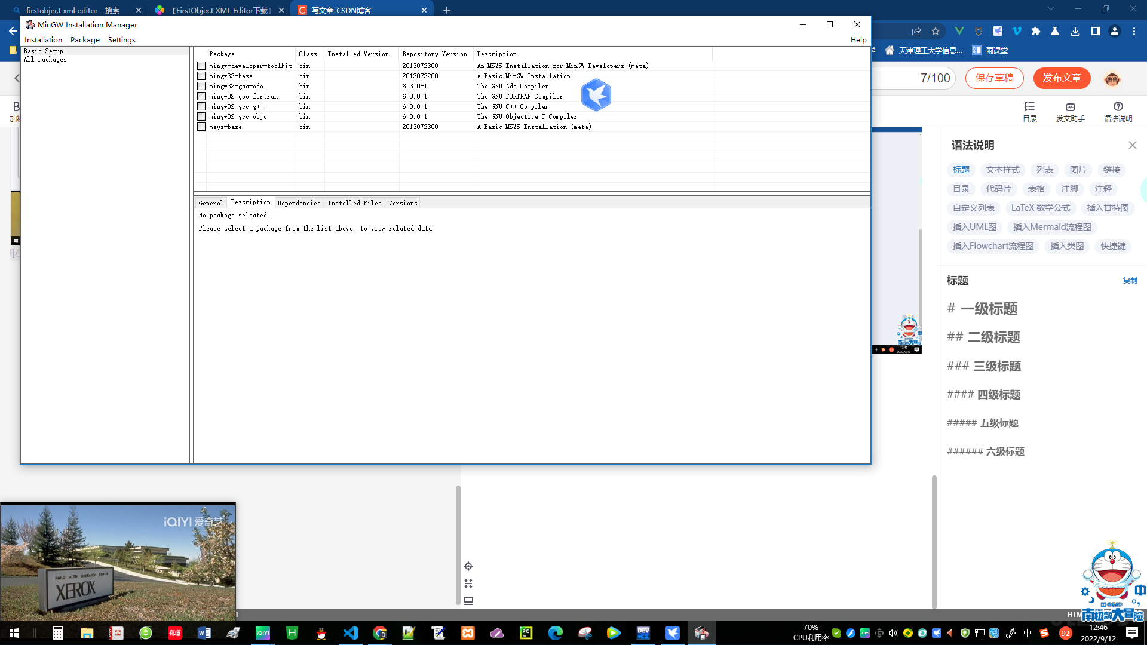
Task: Select Basic Setup in left tree
Action: tap(43, 51)
